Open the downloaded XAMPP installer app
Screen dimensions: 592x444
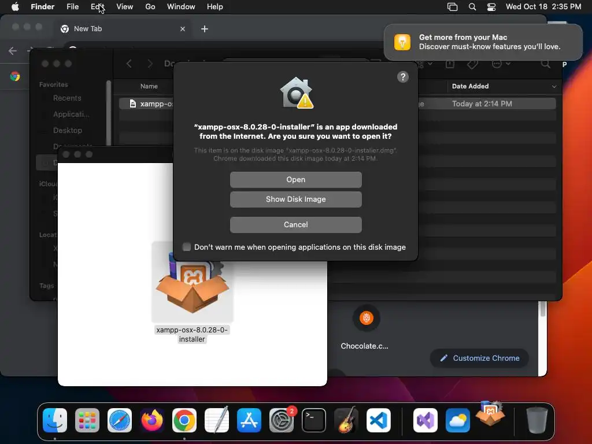coord(295,180)
